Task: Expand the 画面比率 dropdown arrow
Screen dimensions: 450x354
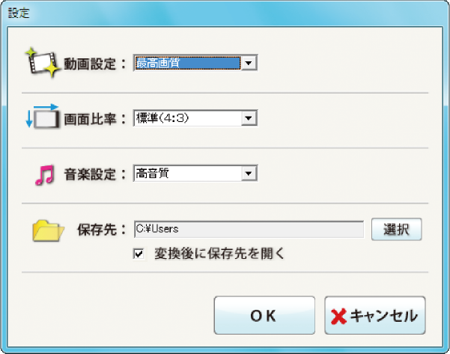Action: pos(249,118)
